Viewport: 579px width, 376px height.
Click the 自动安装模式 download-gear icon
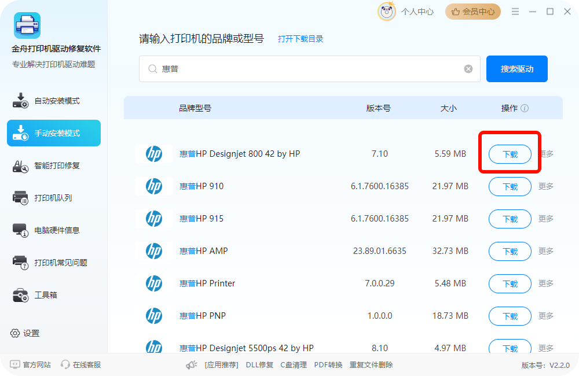click(x=20, y=101)
